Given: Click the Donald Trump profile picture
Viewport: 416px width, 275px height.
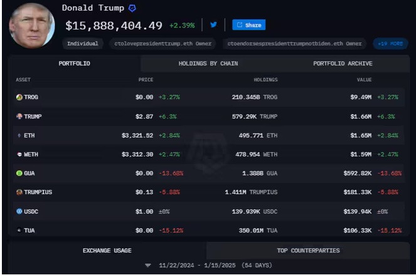Looking at the screenshot, I should 32,26.
